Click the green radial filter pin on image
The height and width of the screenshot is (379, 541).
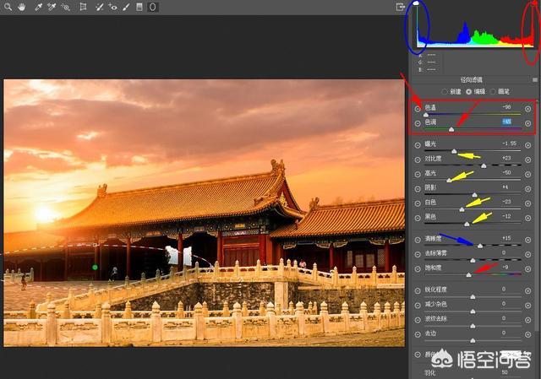95,267
